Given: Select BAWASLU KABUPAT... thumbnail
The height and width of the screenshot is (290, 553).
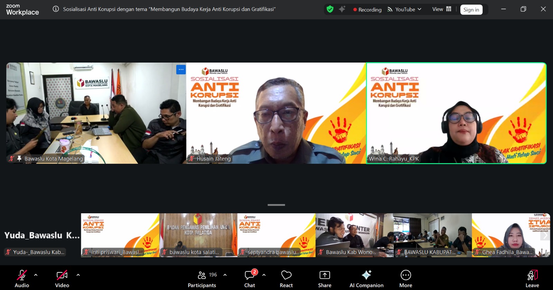Looking at the screenshot, I should 433,235.
